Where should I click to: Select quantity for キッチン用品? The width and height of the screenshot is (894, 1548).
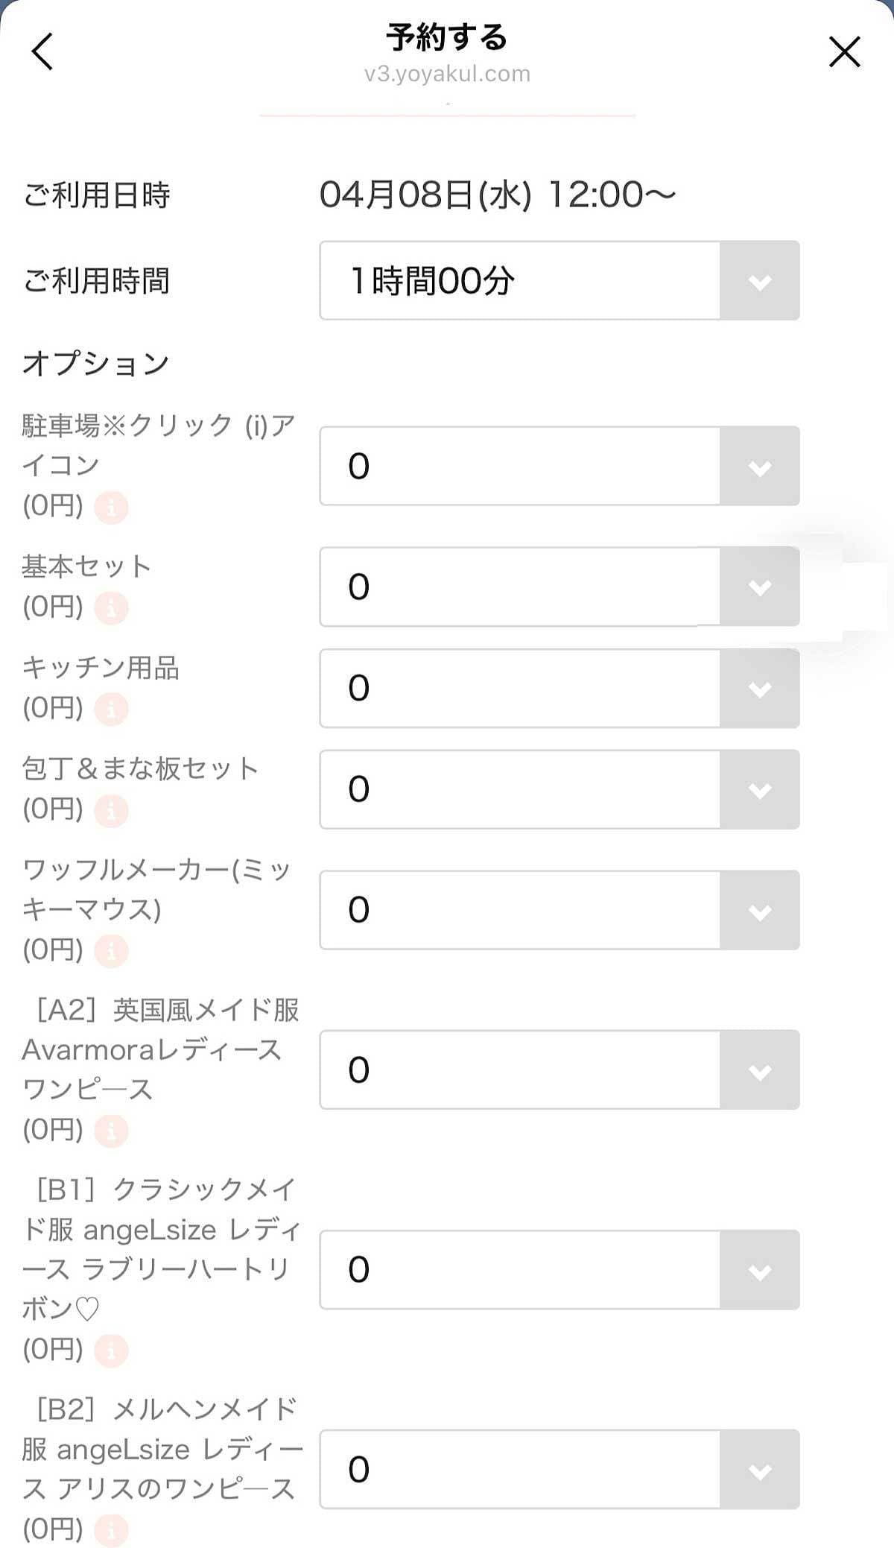coord(559,688)
